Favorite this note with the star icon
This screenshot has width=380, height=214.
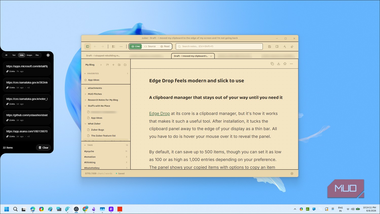click(285, 64)
